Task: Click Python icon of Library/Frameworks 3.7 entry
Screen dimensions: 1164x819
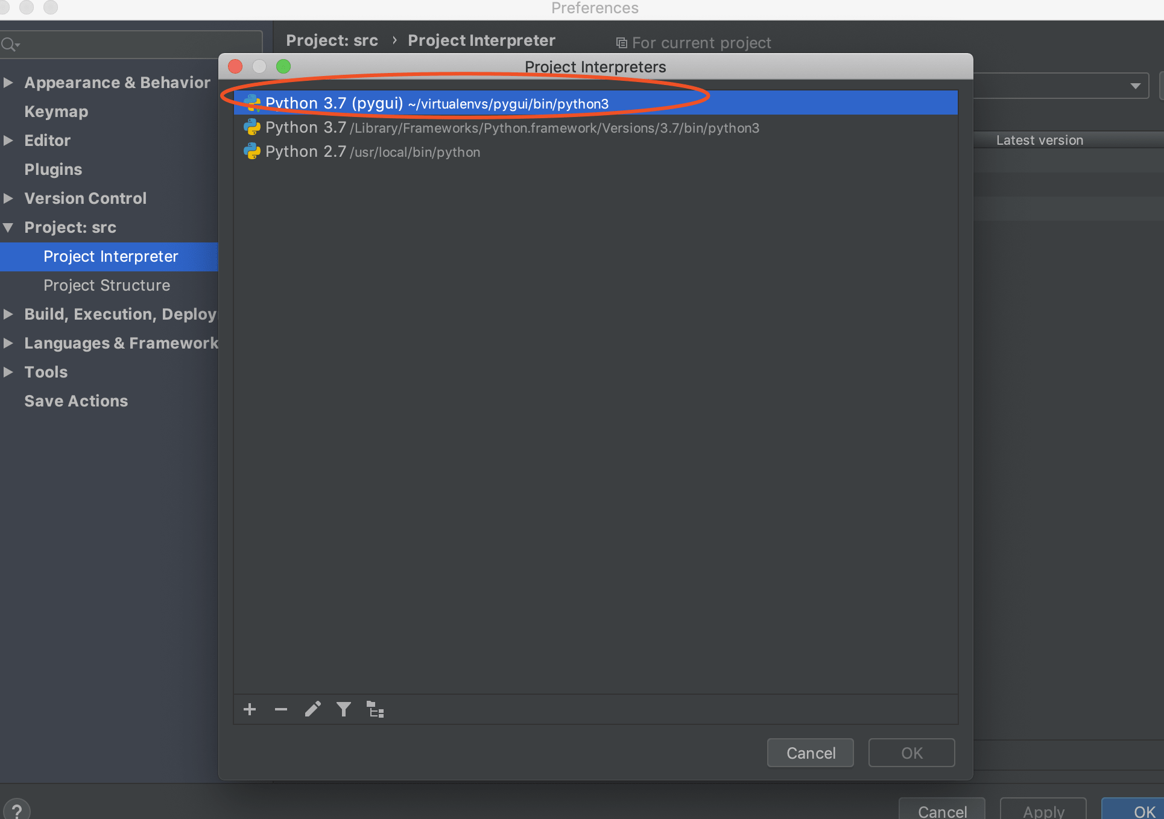Action: click(x=252, y=127)
